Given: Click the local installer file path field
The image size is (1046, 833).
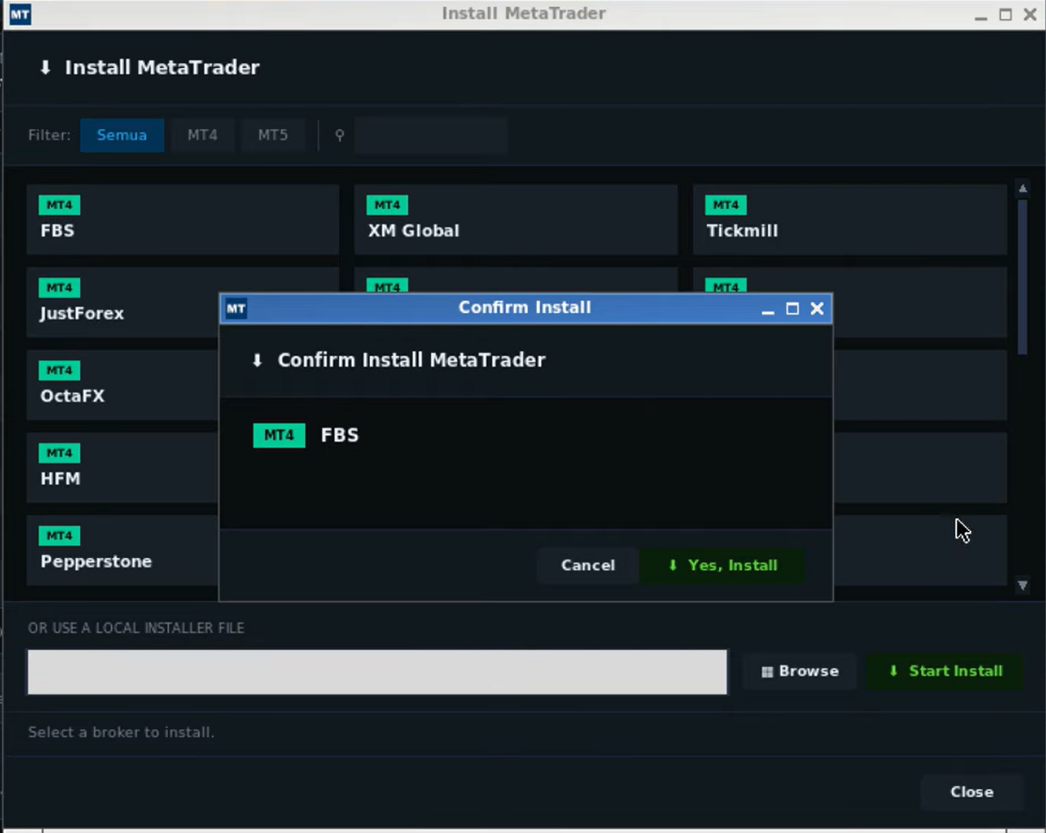Looking at the screenshot, I should pos(377,672).
